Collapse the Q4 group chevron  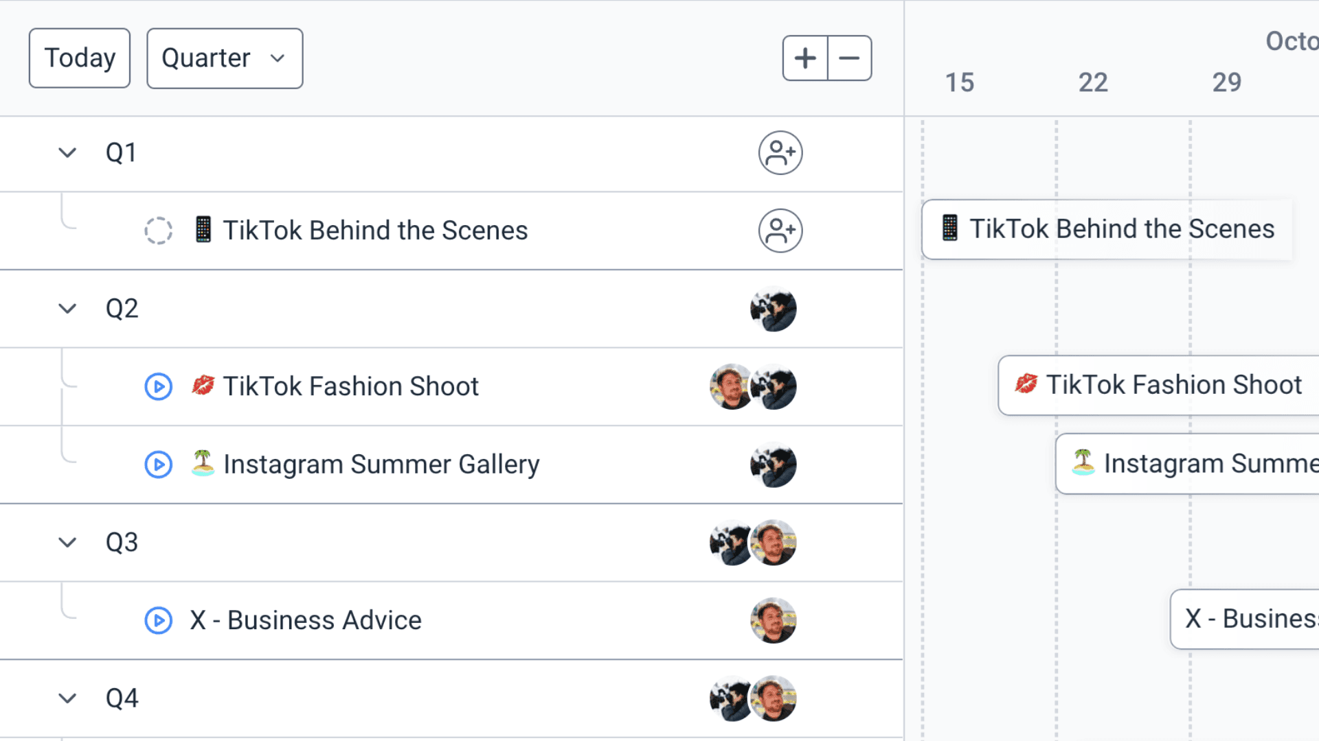[x=67, y=698]
